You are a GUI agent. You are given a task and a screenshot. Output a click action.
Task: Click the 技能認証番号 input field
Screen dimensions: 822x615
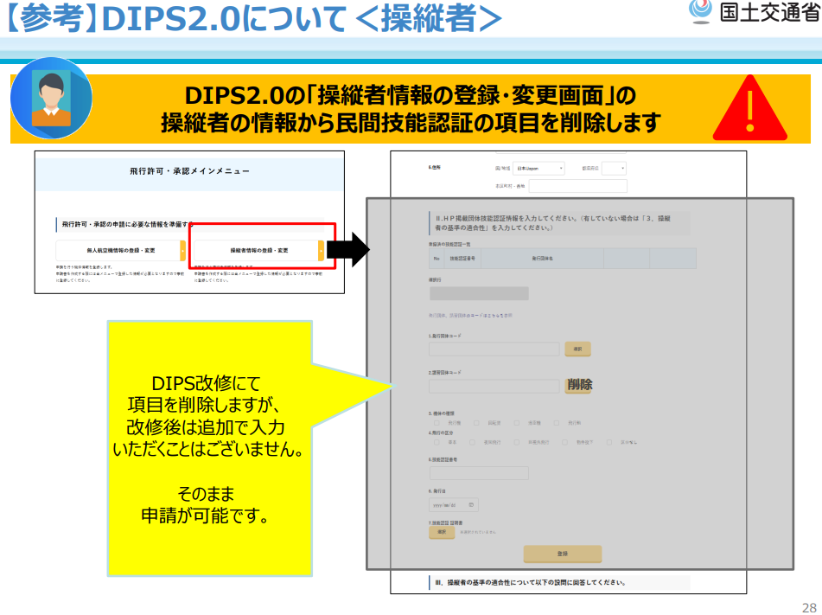coord(478,473)
